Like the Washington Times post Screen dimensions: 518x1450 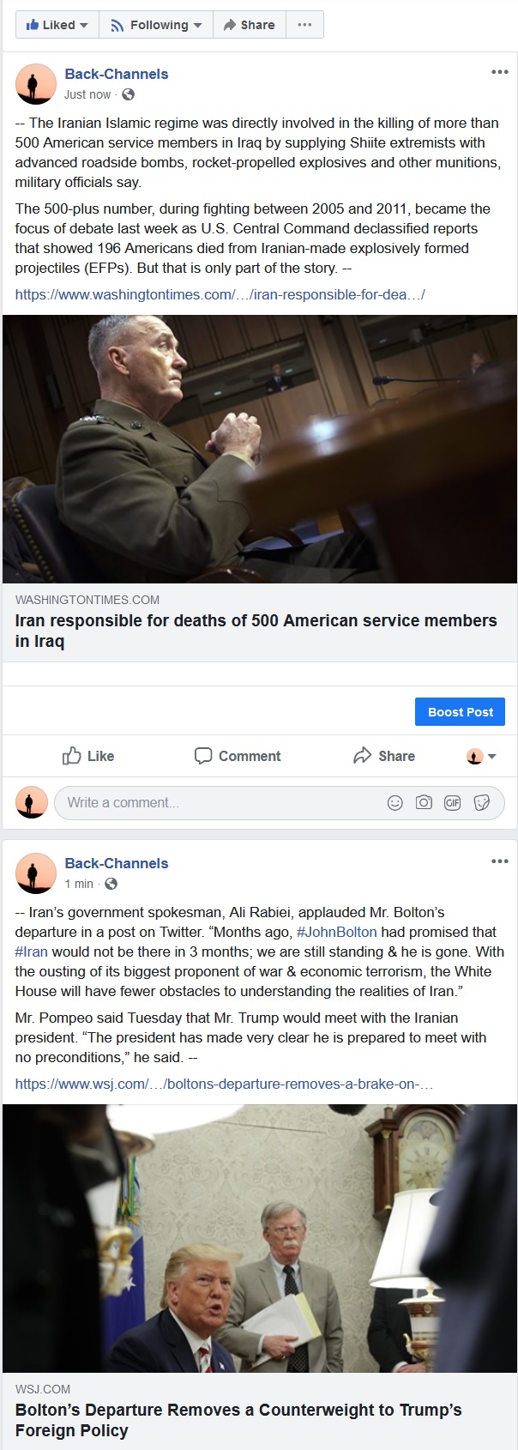pos(88,756)
